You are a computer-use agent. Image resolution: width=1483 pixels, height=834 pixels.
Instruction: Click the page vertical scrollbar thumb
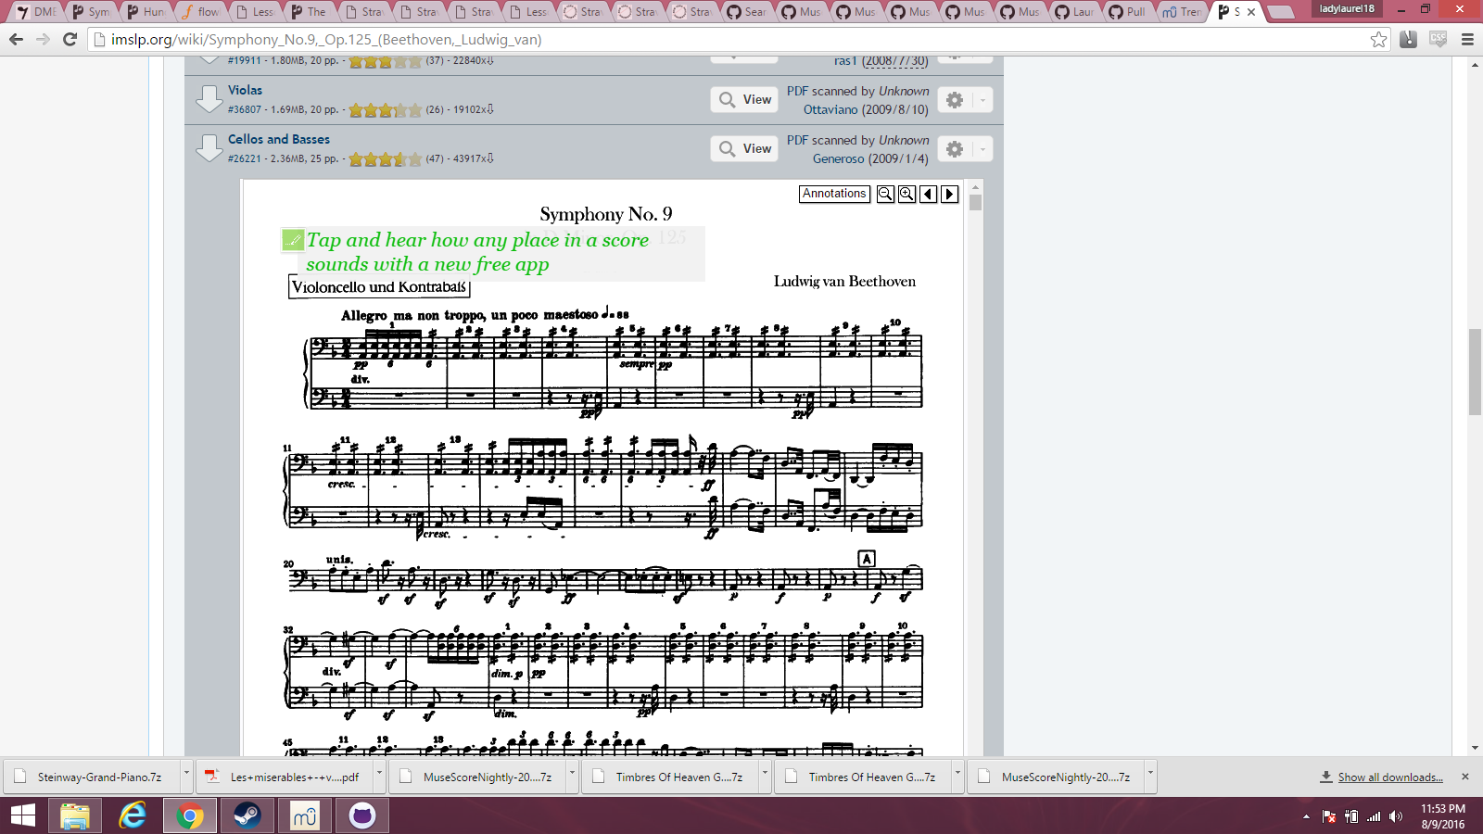1475,371
